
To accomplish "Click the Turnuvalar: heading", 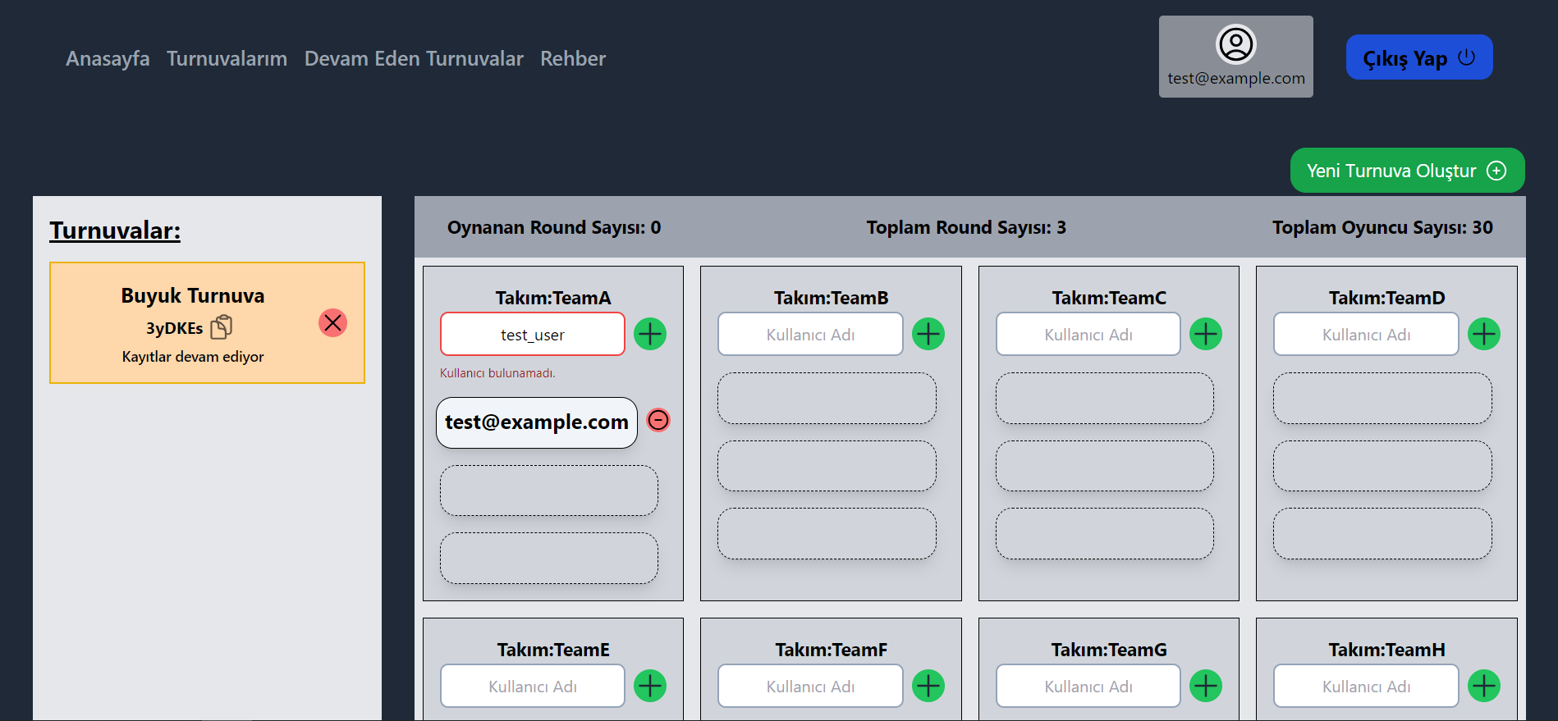I will [x=115, y=230].
